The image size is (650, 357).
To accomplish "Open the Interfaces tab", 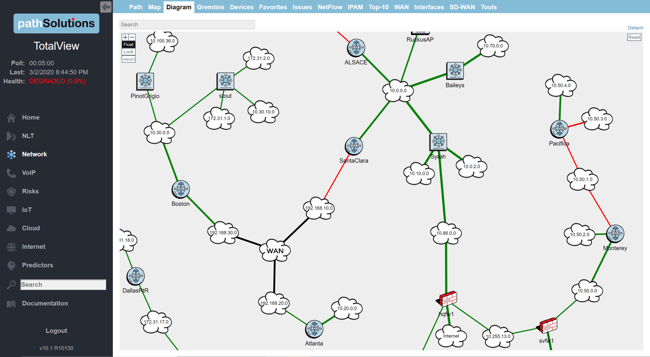I will (x=429, y=7).
